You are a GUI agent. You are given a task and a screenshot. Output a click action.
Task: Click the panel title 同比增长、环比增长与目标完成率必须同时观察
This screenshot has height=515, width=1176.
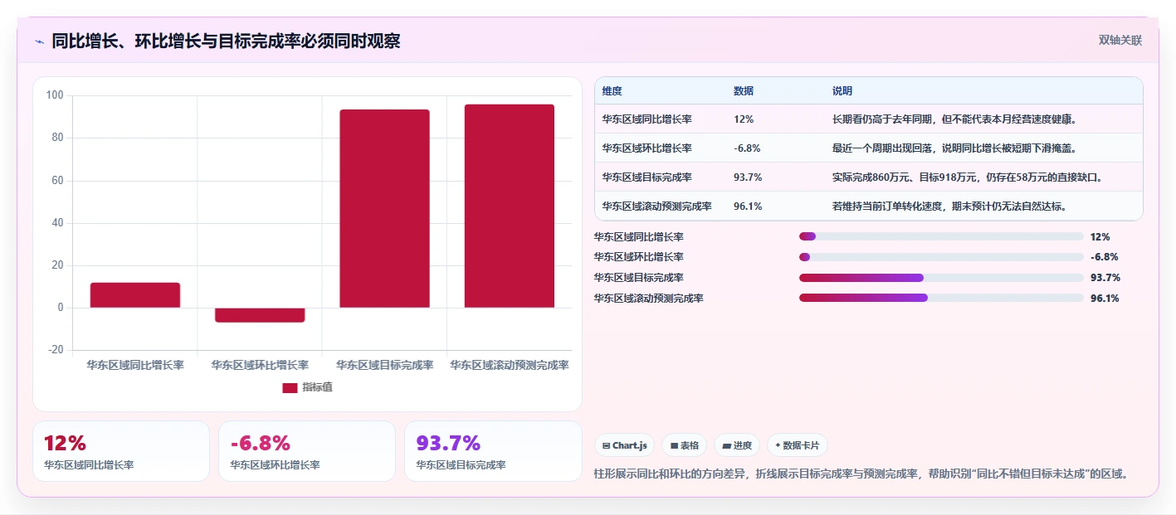(226, 41)
